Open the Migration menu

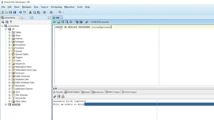point(69,7)
